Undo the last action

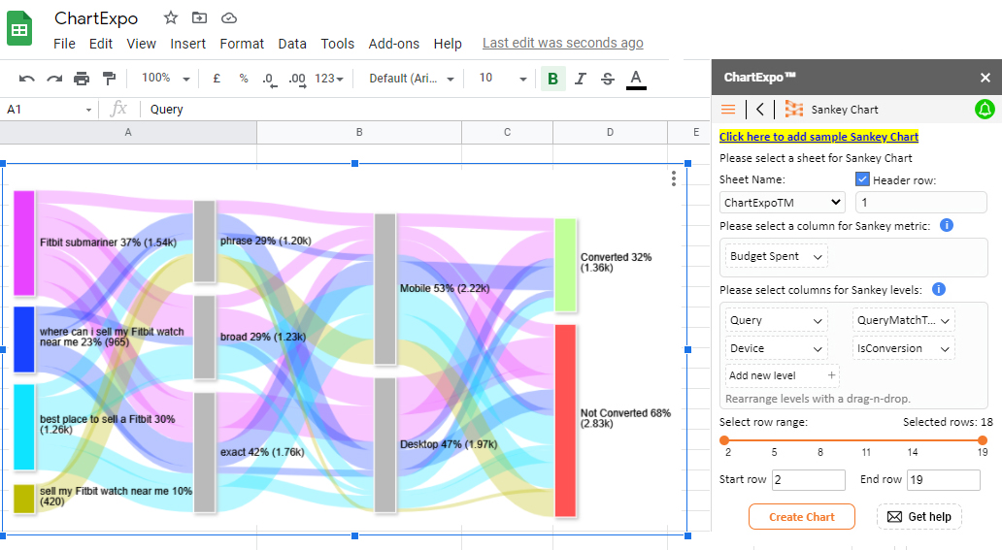pyautogui.click(x=27, y=79)
